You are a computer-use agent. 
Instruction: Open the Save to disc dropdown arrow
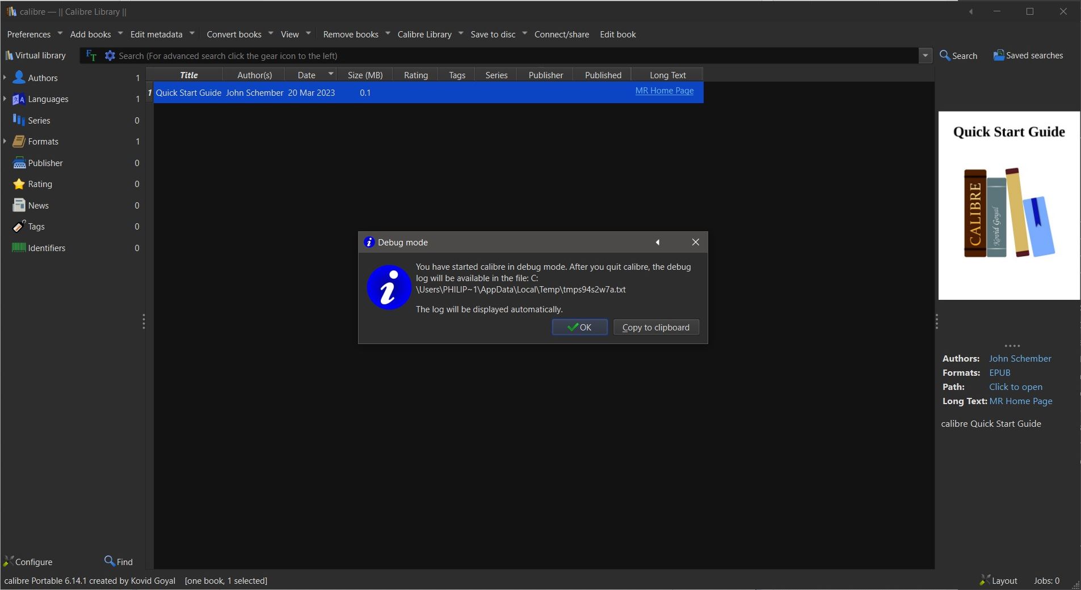[x=525, y=33]
